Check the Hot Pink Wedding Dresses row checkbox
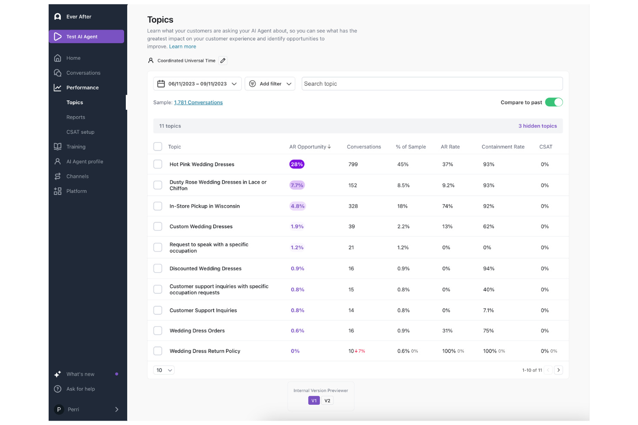The image size is (638, 425). tap(158, 164)
